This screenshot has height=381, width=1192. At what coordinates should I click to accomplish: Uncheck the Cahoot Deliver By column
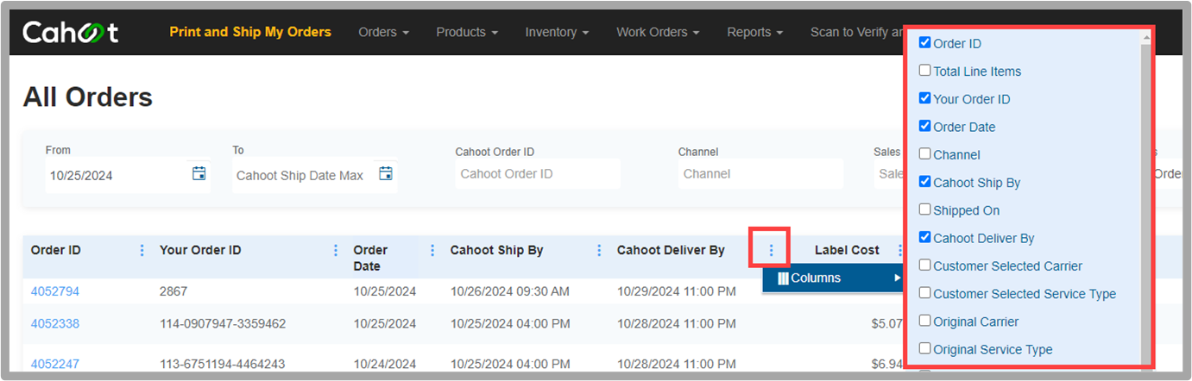tap(925, 237)
